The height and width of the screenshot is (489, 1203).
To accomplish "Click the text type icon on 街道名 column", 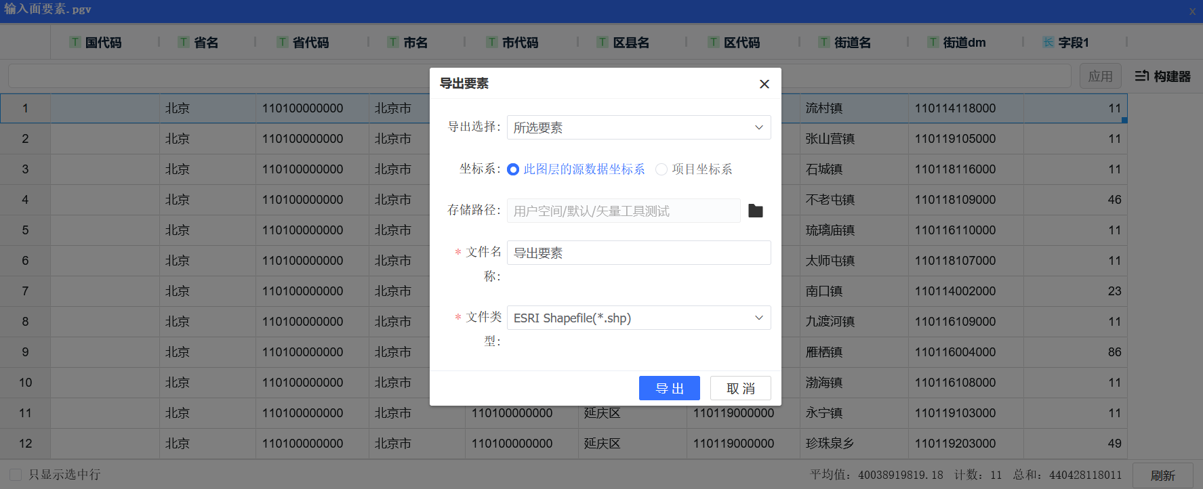I will tap(824, 43).
